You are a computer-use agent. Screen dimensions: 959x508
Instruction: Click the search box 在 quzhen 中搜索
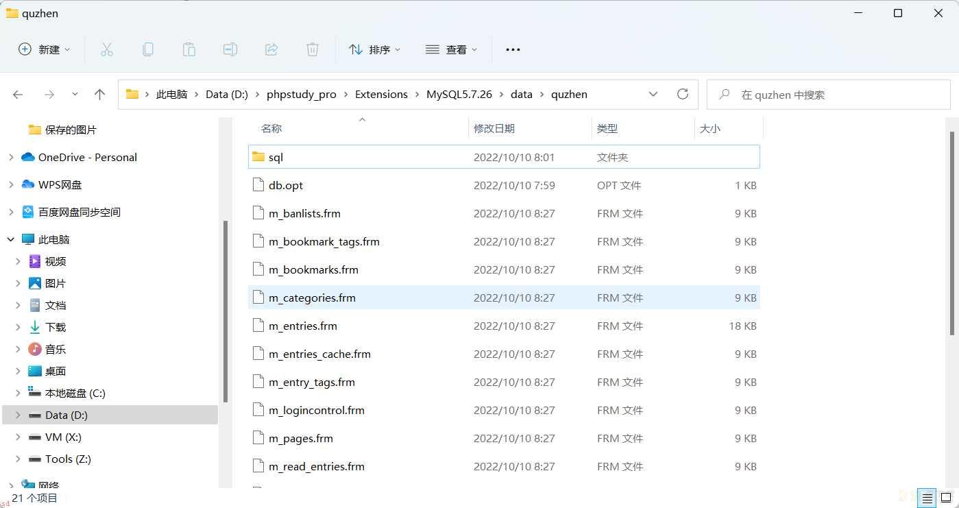[828, 95]
